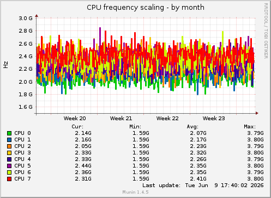Select the 'CPU 4' legend label
271x198 pixels.
[22, 159]
